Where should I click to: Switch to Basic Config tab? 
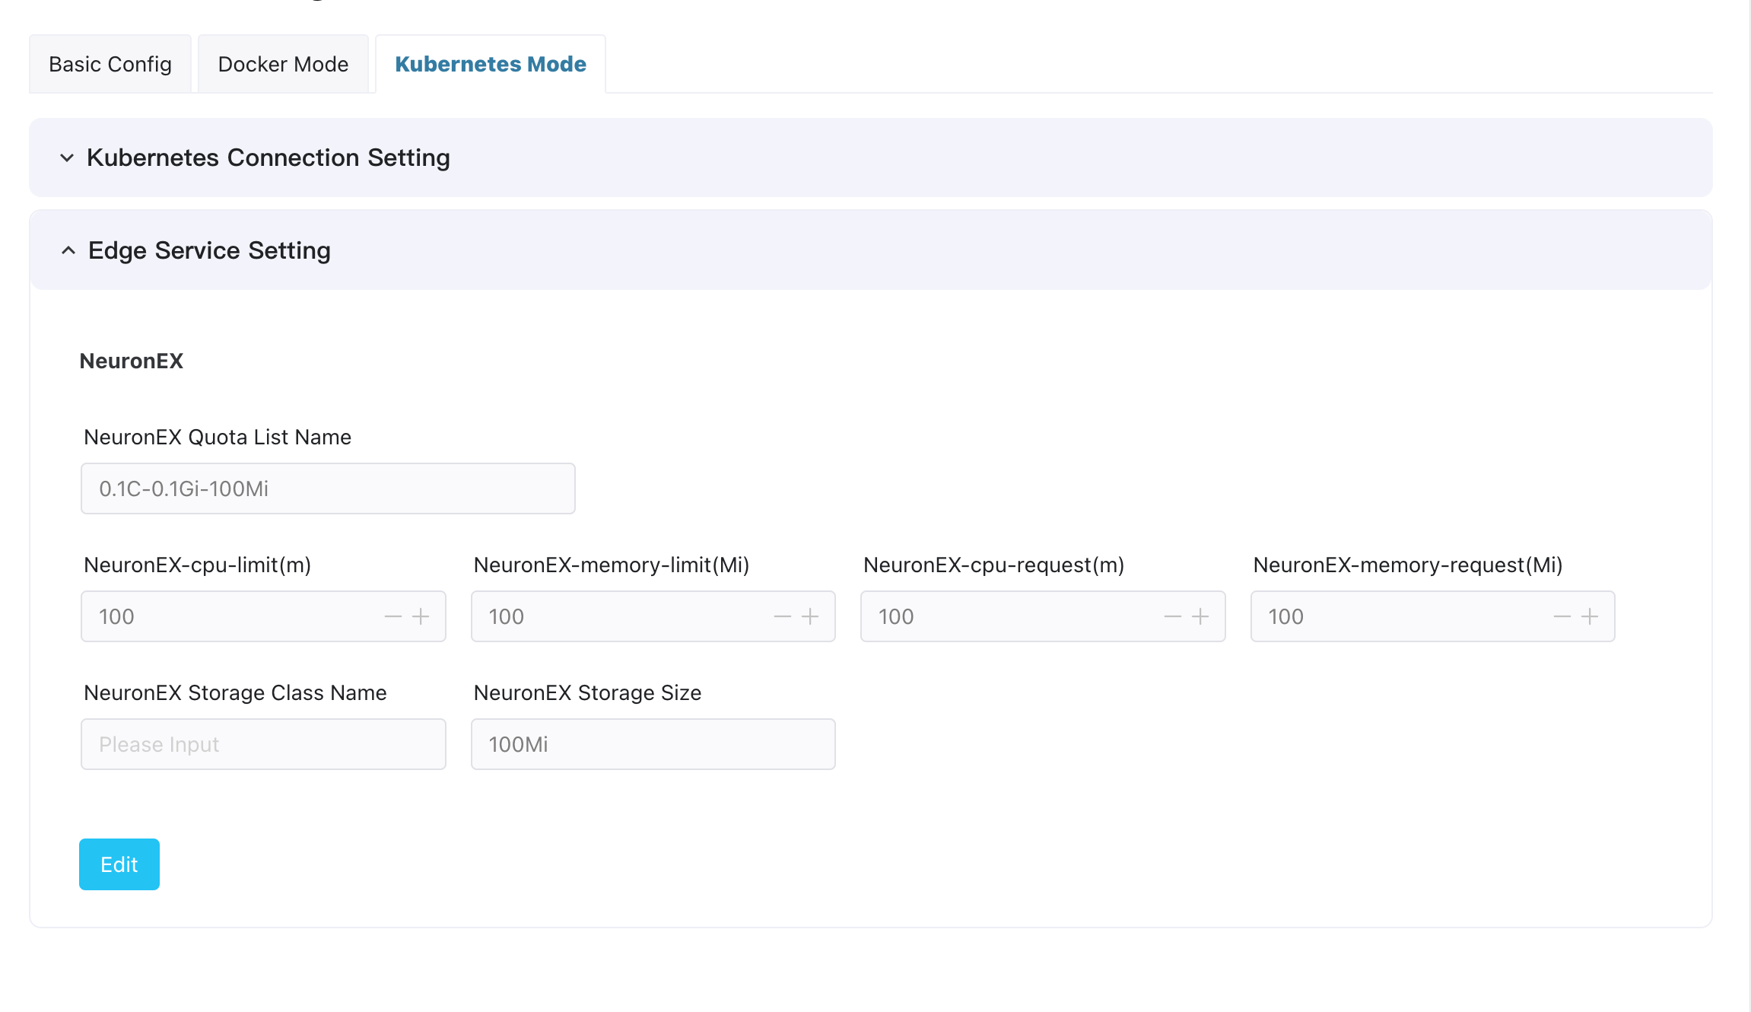click(x=110, y=64)
